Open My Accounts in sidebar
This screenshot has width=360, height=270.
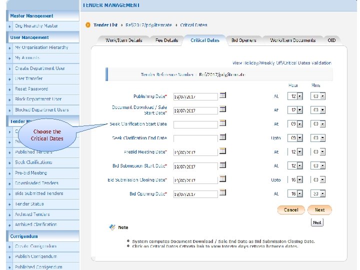coord(27,57)
